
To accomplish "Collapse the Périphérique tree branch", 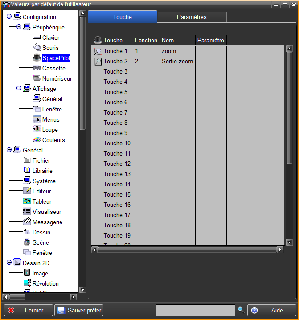I will coord(19,27).
